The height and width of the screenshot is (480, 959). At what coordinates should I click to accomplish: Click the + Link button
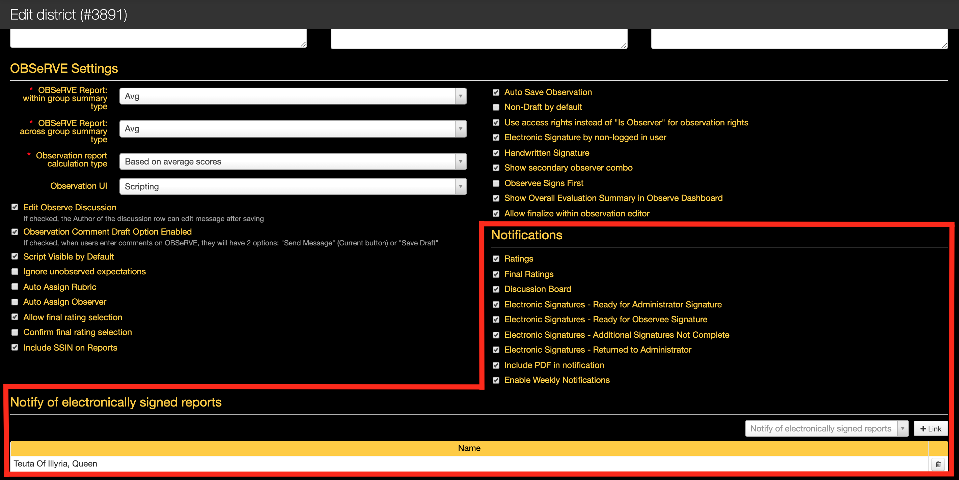(x=930, y=429)
